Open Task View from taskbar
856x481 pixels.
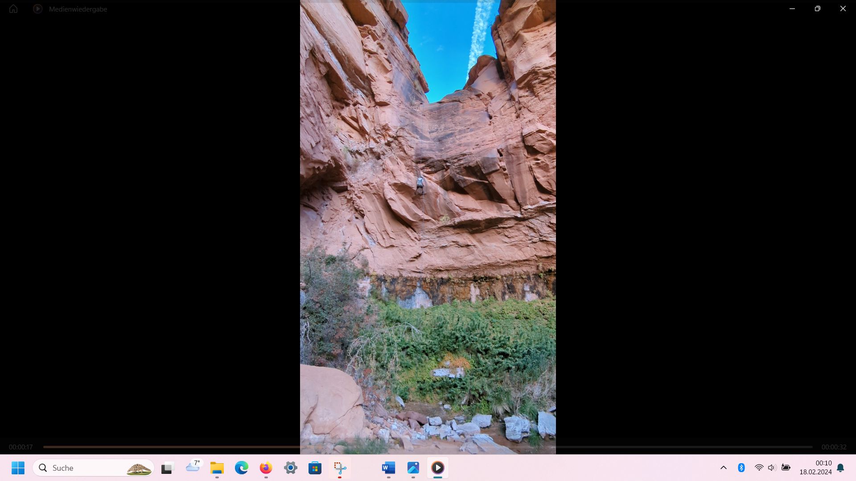click(x=167, y=468)
